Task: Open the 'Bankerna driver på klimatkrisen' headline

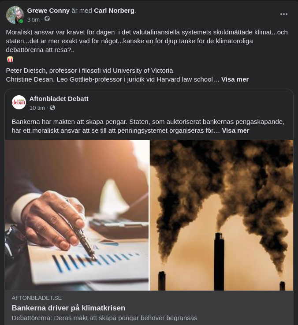Action: [68, 308]
